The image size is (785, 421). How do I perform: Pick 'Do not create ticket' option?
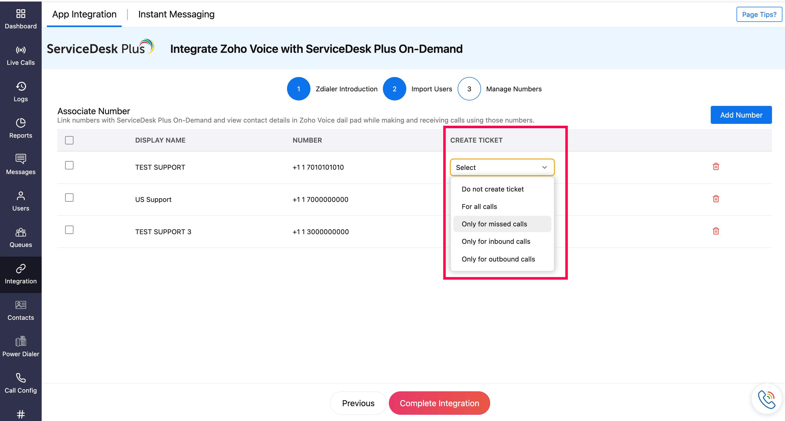(493, 189)
